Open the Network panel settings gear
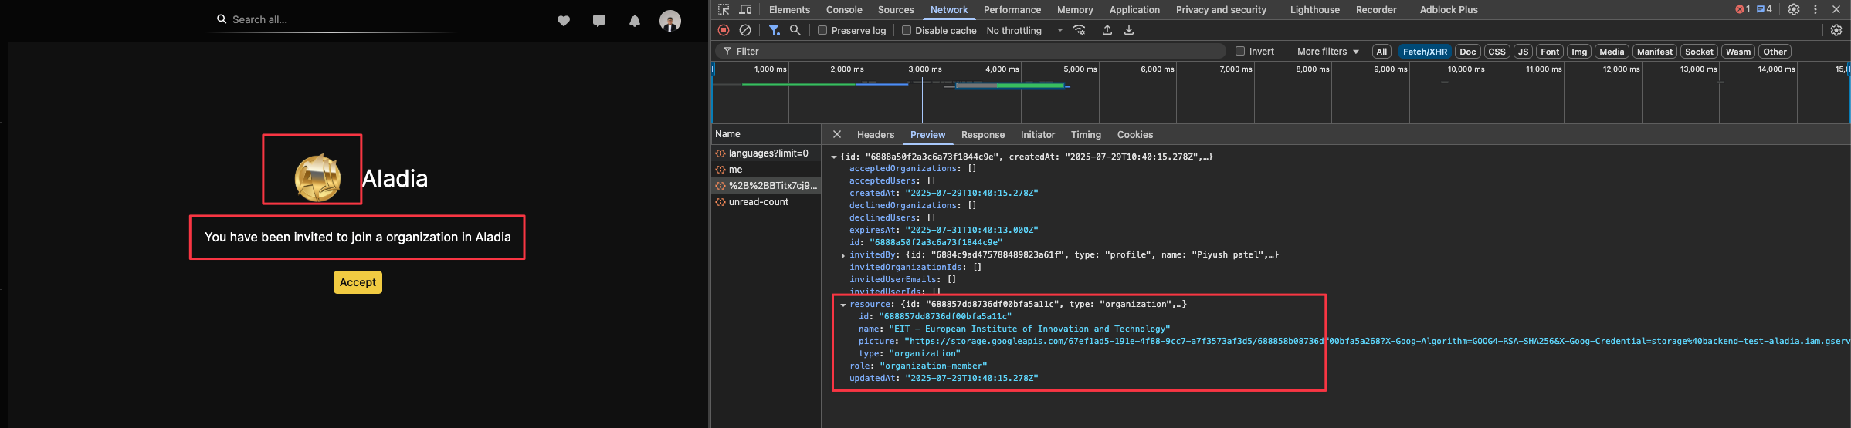The width and height of the screenshot is (1851, 428). pos(1836,30)
